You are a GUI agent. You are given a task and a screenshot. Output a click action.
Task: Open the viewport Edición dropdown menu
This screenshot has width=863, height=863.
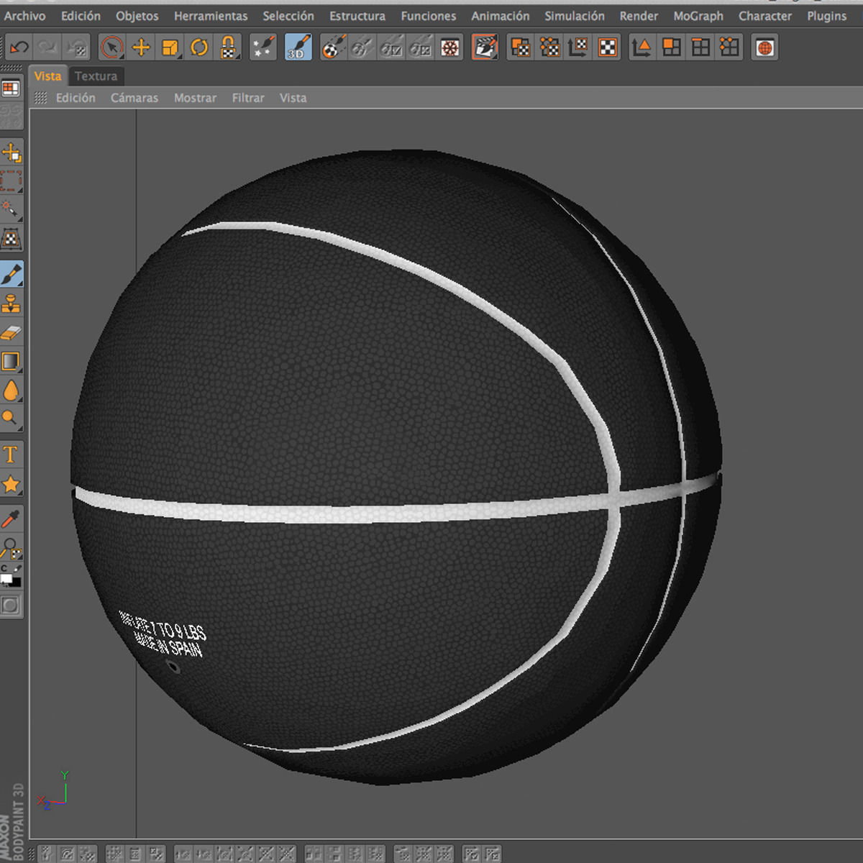tap(76, 98)
